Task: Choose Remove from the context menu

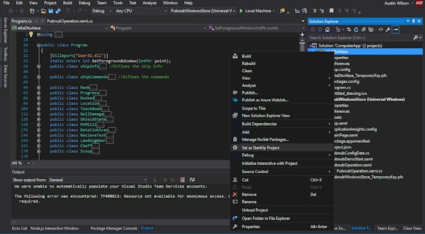Action: [x=281, y=194]
